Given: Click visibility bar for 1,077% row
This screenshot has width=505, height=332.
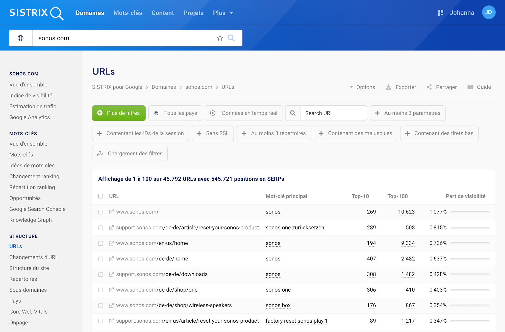Looking at the screenshot, I should [x=470, y=212].
